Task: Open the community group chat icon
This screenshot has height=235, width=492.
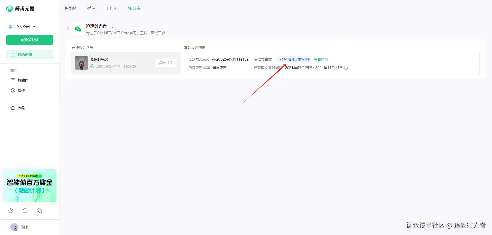Action: click(39, 211)
